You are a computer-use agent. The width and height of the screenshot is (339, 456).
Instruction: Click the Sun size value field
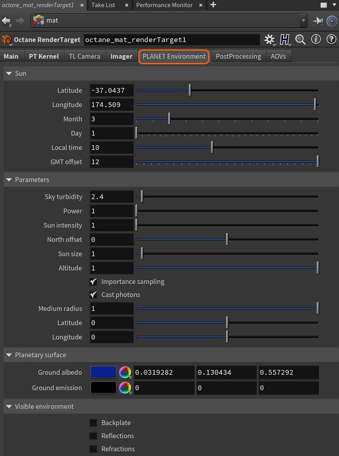click(112, 254)
